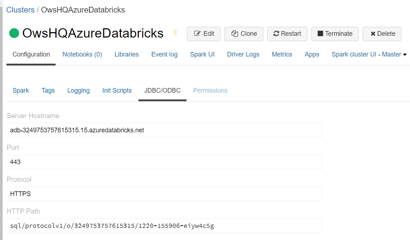The height and width of the screenshot is (240, 410).
Task: Click the Edit pencil icon
Action: coord(197,34)
